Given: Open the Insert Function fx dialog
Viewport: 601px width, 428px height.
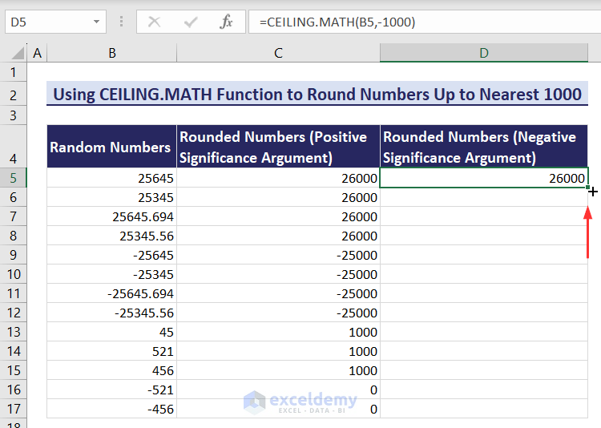Looking at the screenshot, I should [227, 22].
